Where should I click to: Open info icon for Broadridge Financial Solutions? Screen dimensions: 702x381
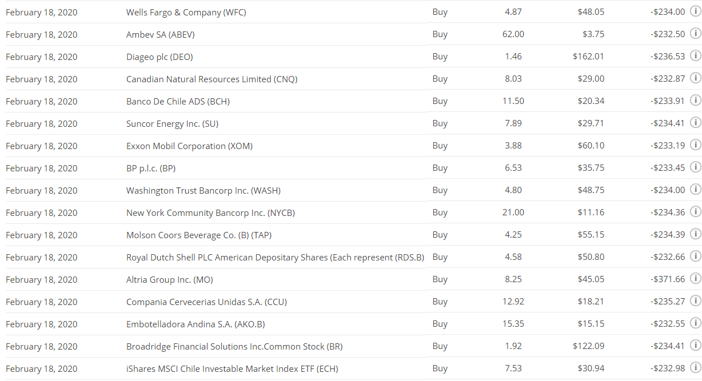(x=696, y=345)
